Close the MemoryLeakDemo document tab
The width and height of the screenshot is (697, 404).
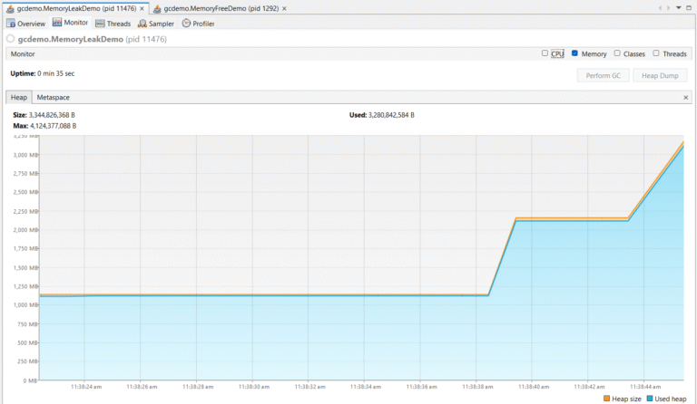(142, 8)
